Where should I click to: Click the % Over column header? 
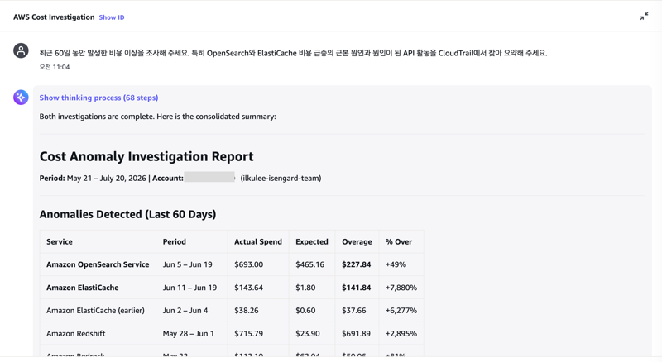399,242
